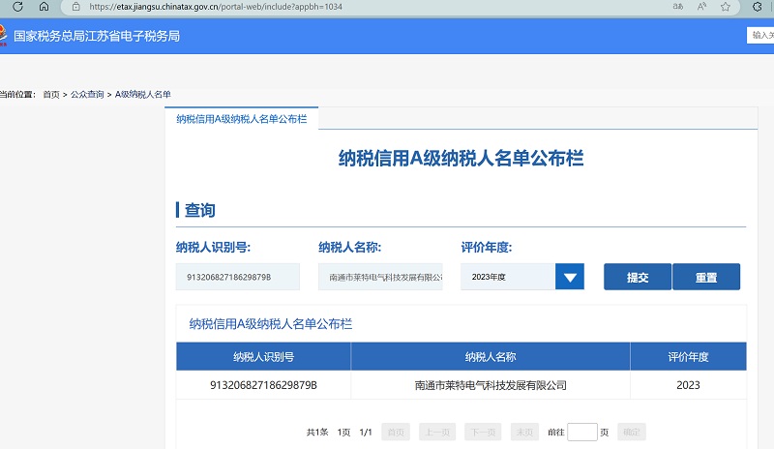Go to the browser home page icon
774x449 pixels.
[x=44, y=7]
